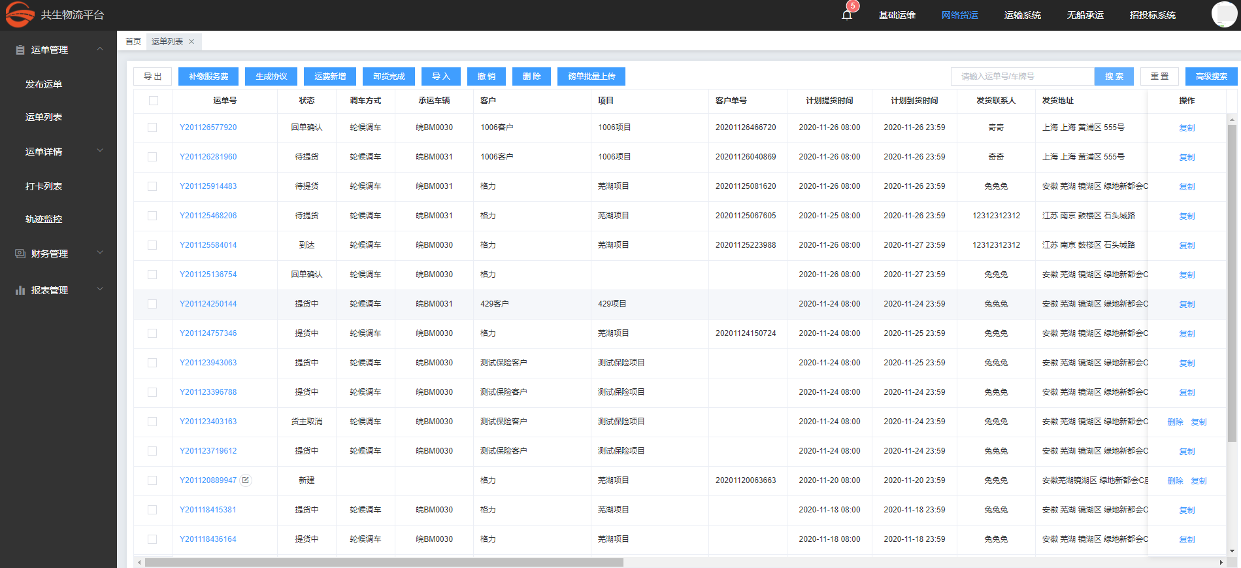Screen dimensions: 1241x568
Task: Click the user avatar in top right
Action: (x=1223, y=14)
